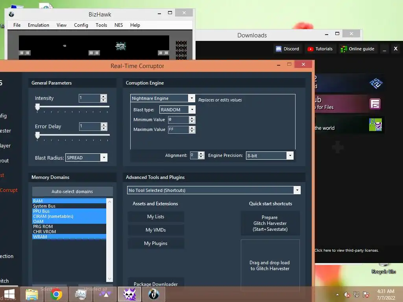Open the Emulation menu in BizHawk
This screenshot has height=302, width=403.
[x=39, y=25]
